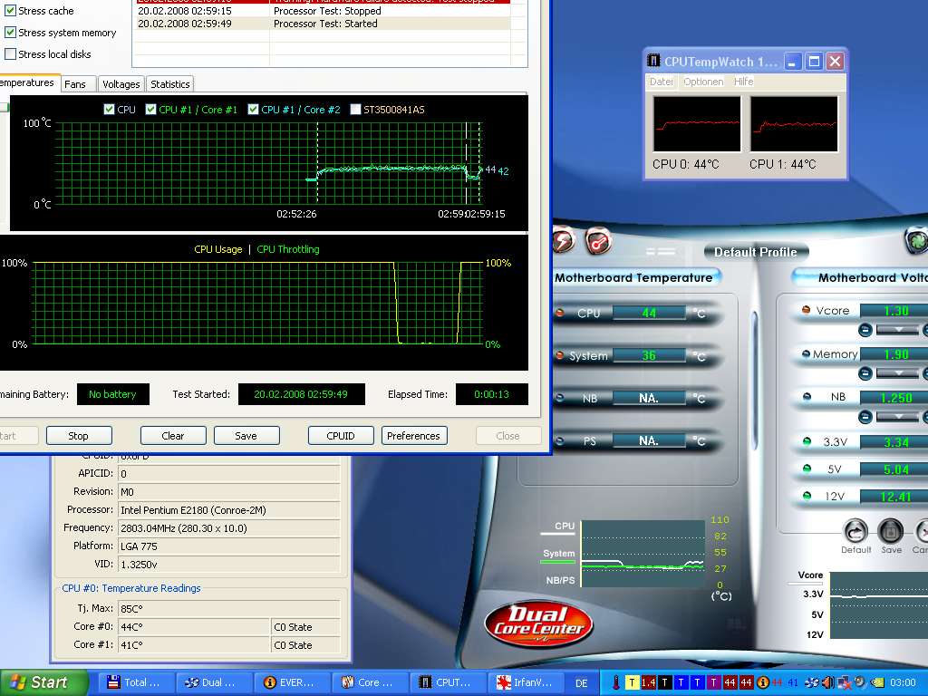Click the green fan icon in Dual Core Center
The width and height of the screenshot is (928, 696).
(x=917, y=241)
